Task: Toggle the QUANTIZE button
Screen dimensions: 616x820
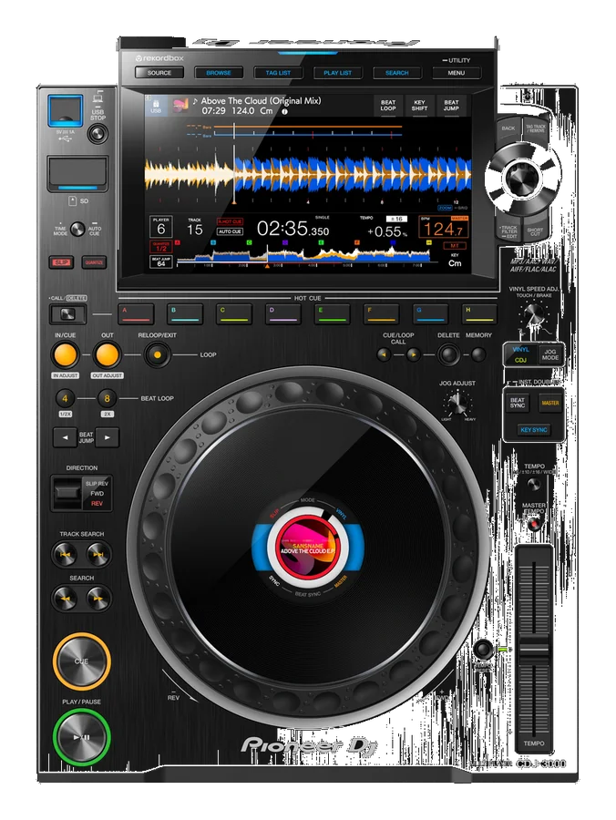Action: [94, 262]
